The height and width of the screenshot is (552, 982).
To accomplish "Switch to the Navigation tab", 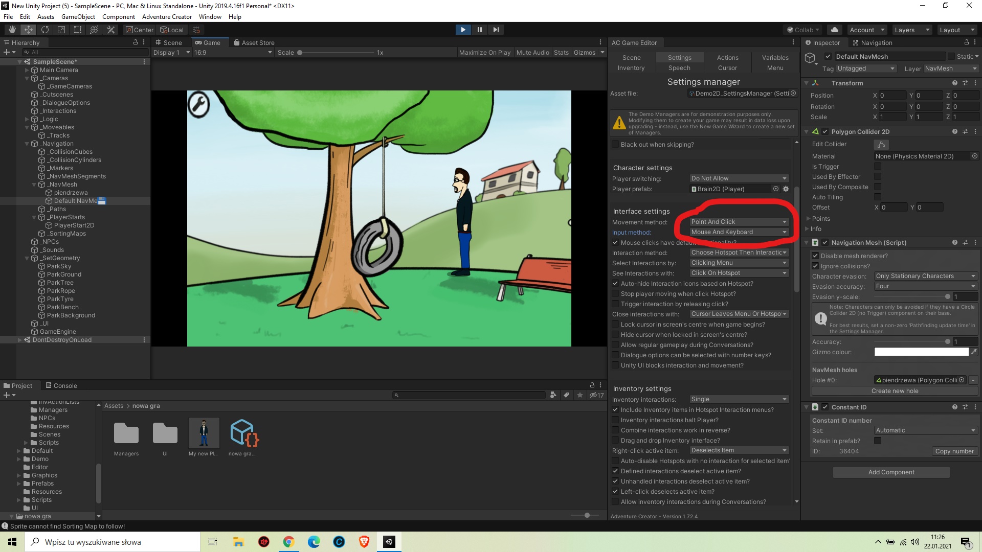I will coord(873,42).
